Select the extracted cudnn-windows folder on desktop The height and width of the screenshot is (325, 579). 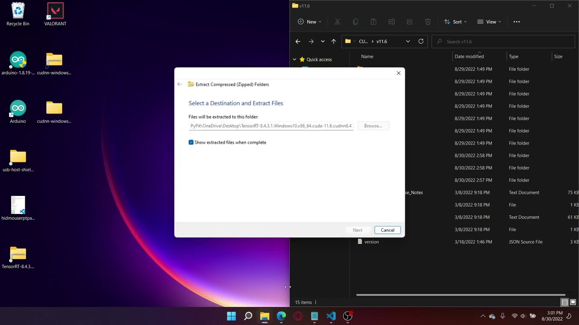pyautogui.click(x=54, y=111)
